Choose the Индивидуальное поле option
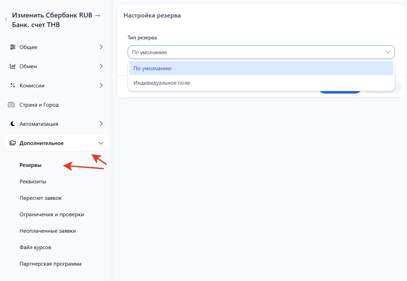Screen dimensions: 407x281 (261, 83)
